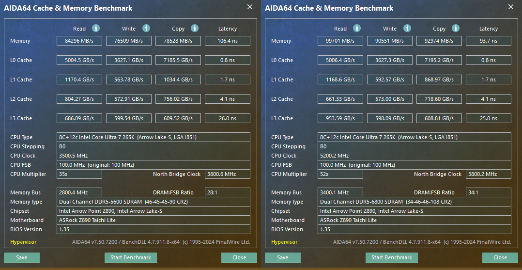Close the left AIDA64 window via title bar X
The height and width of the screenshot is (270, 522).
(250, 7)
